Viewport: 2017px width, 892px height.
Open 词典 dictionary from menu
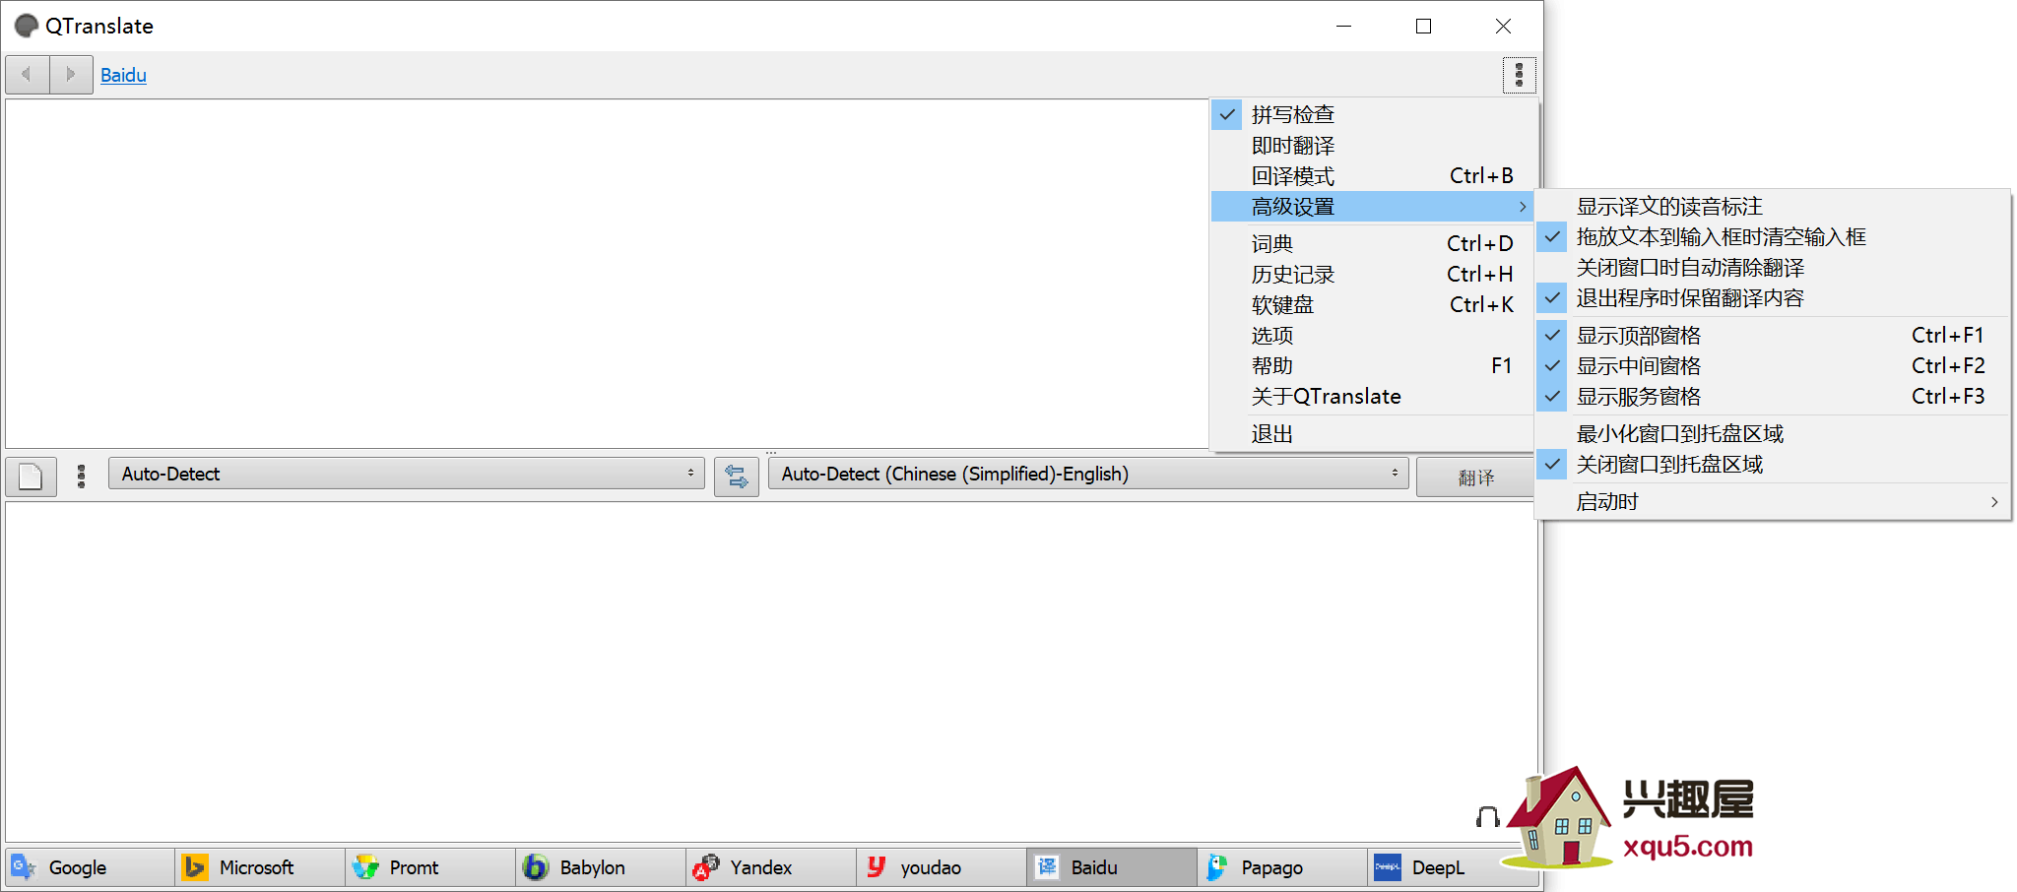click(1372, 244)
